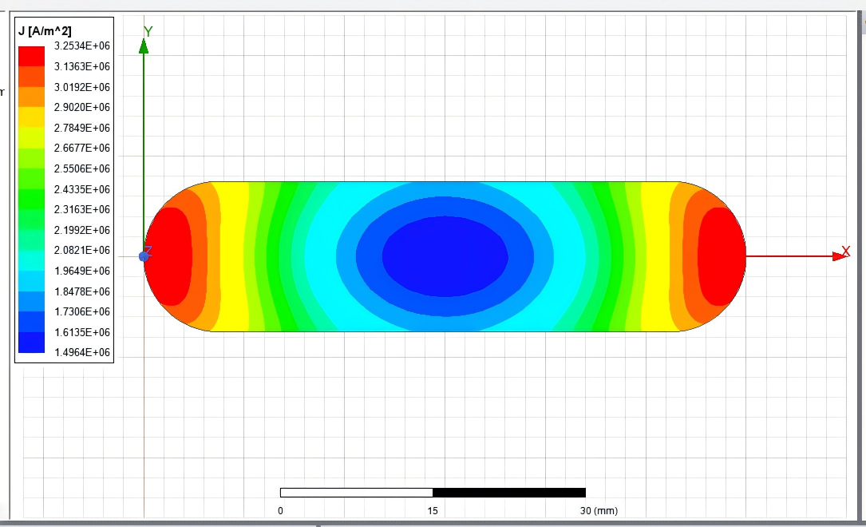Click the X axis label
The height and width of the screenshot is (527, 866).
click(846, 252)
